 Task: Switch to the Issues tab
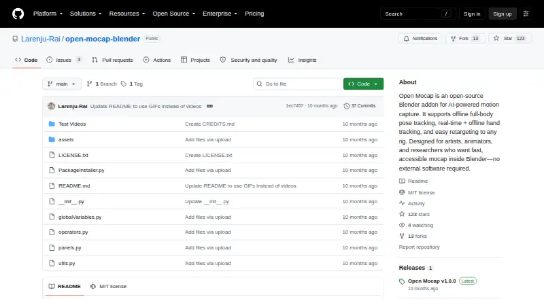[64, 60]
